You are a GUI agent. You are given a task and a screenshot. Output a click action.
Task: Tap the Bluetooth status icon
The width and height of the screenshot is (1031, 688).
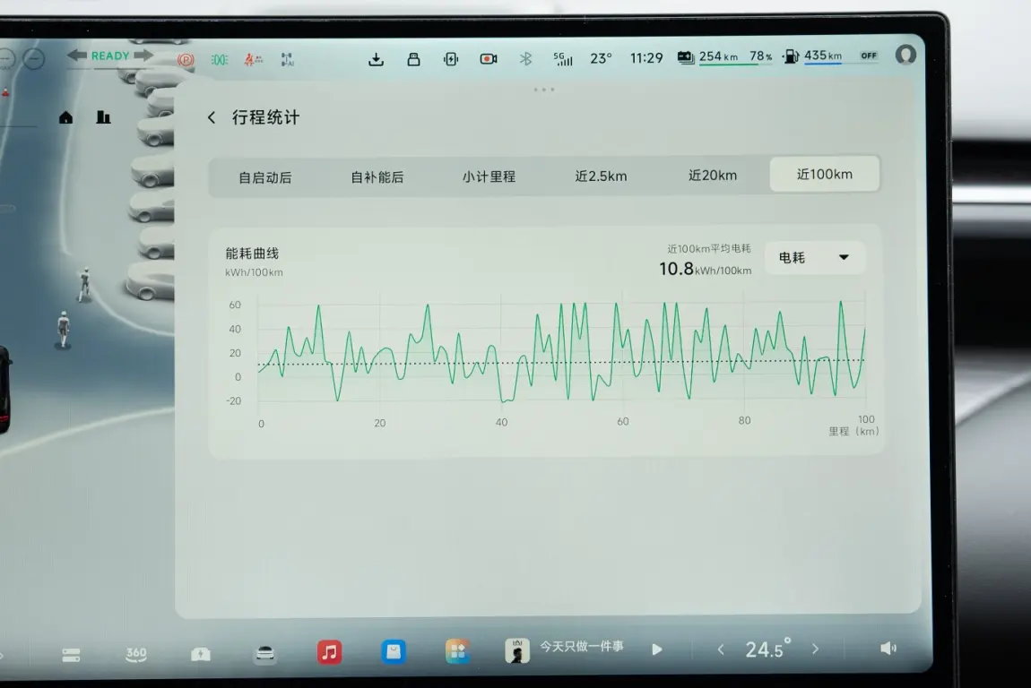tap(526, 59)
